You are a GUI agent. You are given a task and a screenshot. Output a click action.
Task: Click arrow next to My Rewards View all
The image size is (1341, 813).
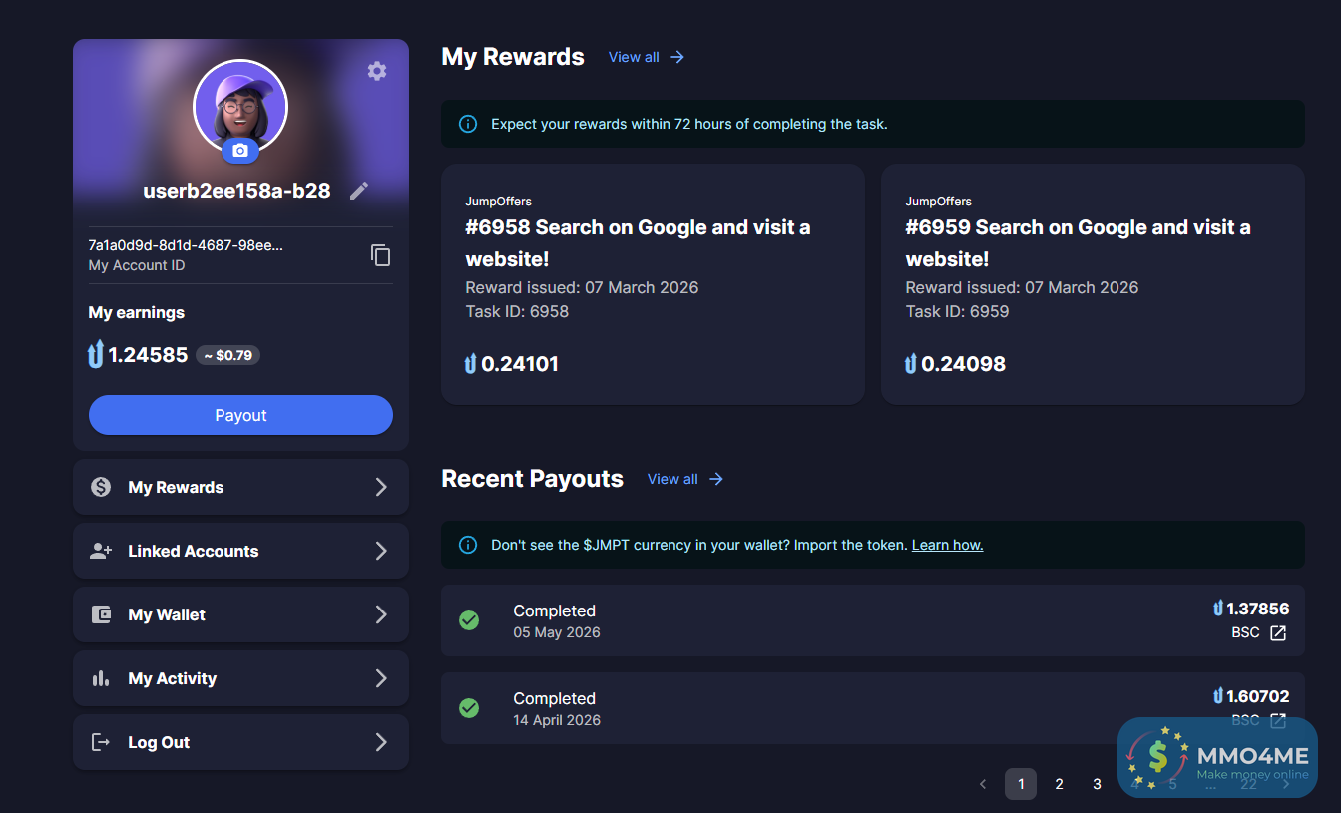[x=677, y=57]
